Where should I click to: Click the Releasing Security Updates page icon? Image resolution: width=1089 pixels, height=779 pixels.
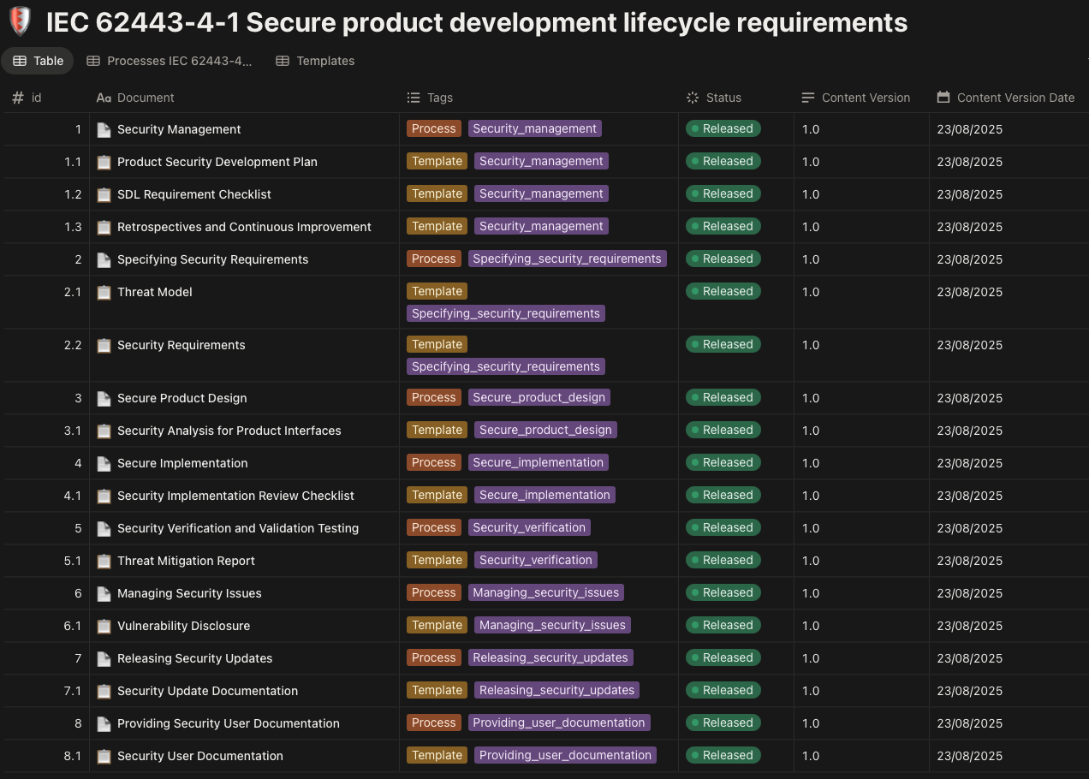click(104, 658)
